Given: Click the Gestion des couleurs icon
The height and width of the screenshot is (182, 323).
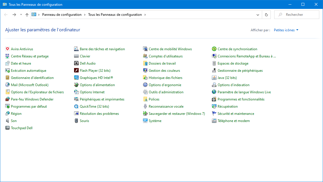Looking at the screenshot, I should coord(145,70).
